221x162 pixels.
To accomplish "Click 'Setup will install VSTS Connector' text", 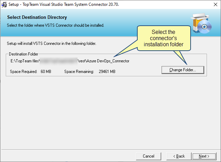I will tap(52, 43).
